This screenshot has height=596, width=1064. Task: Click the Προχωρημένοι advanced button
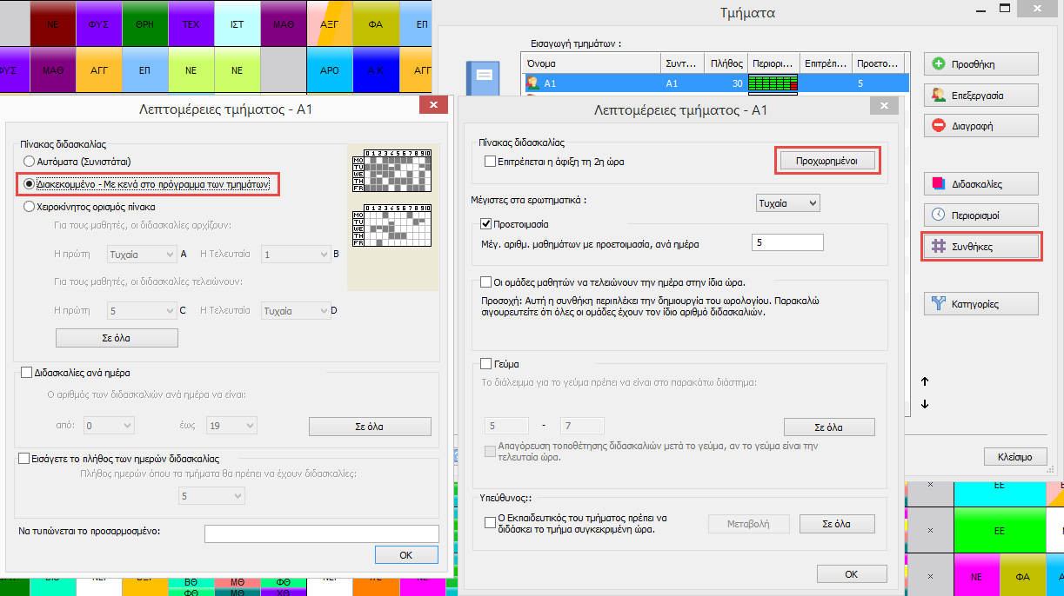click(826, 161)
